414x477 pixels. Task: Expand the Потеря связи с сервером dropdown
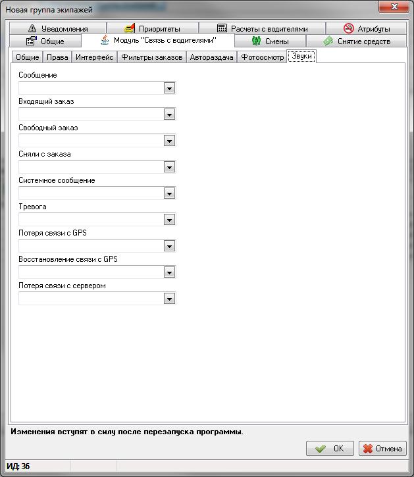click(169, 299)
